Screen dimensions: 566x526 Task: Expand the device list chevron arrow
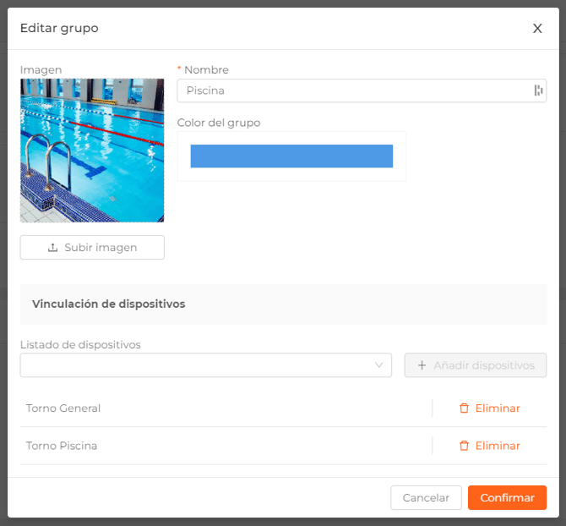point(379,365)
